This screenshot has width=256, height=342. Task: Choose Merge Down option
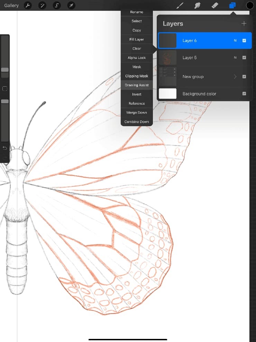(x=137, y=113)
